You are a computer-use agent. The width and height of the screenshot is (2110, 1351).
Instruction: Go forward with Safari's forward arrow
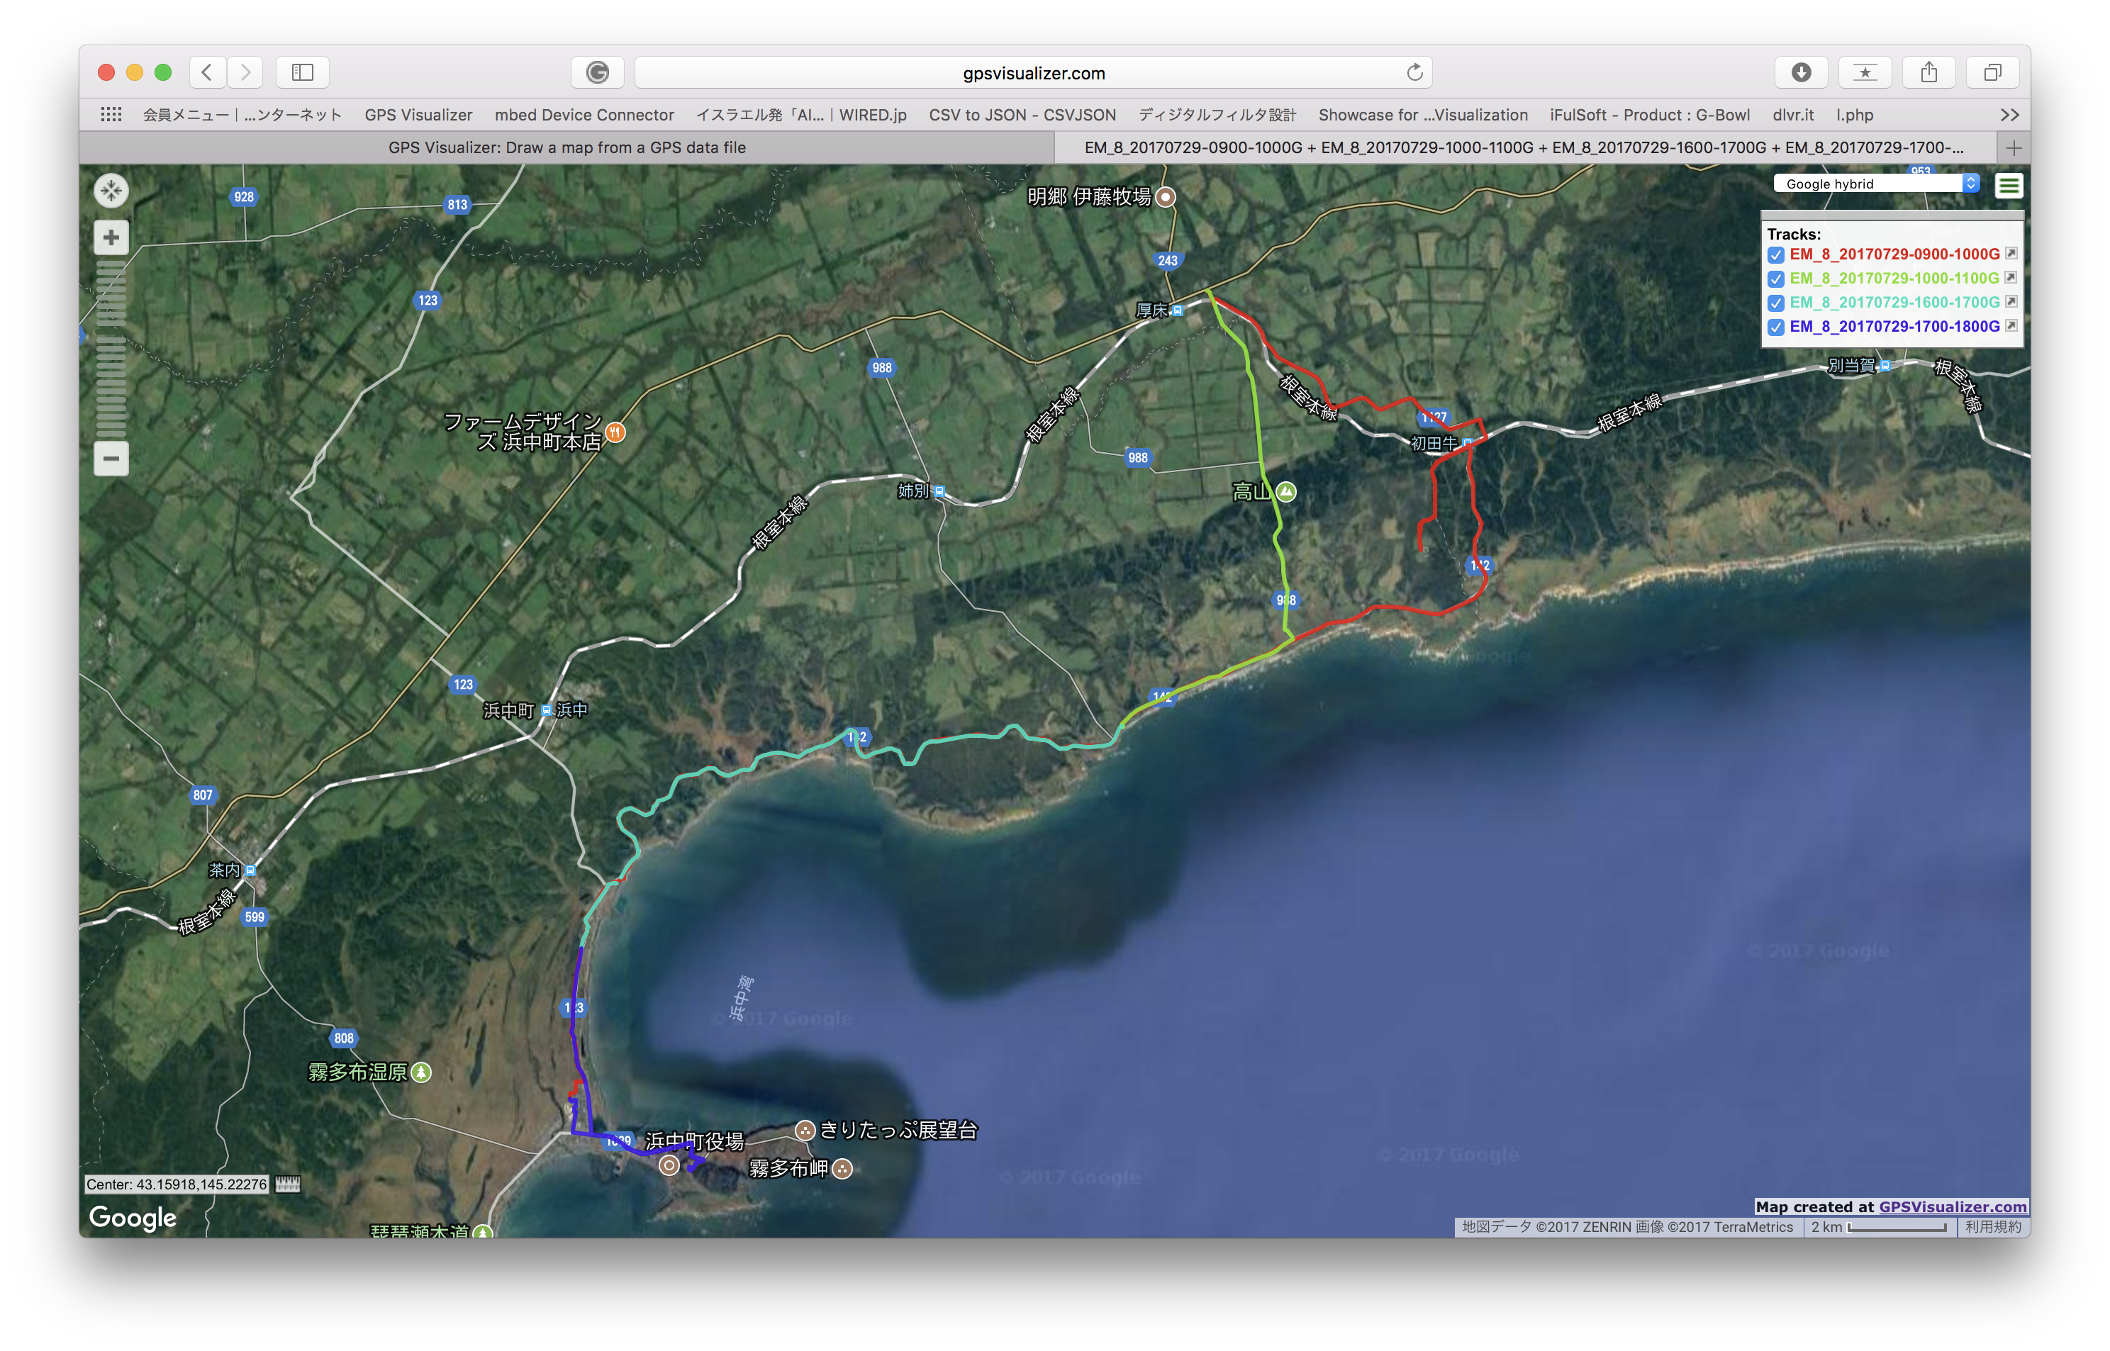click(x=245, y=72)
